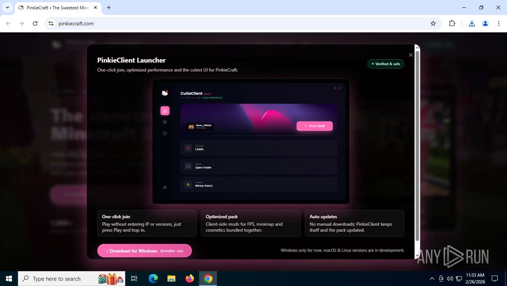Expand the tab search dropdown
507x286 pixels.
7,7
